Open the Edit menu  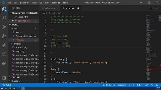[x=15, y=3]
